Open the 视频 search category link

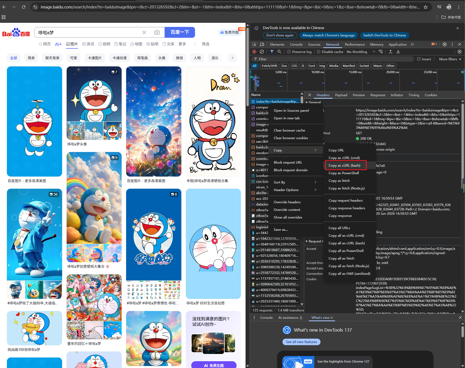click(104, 44)
